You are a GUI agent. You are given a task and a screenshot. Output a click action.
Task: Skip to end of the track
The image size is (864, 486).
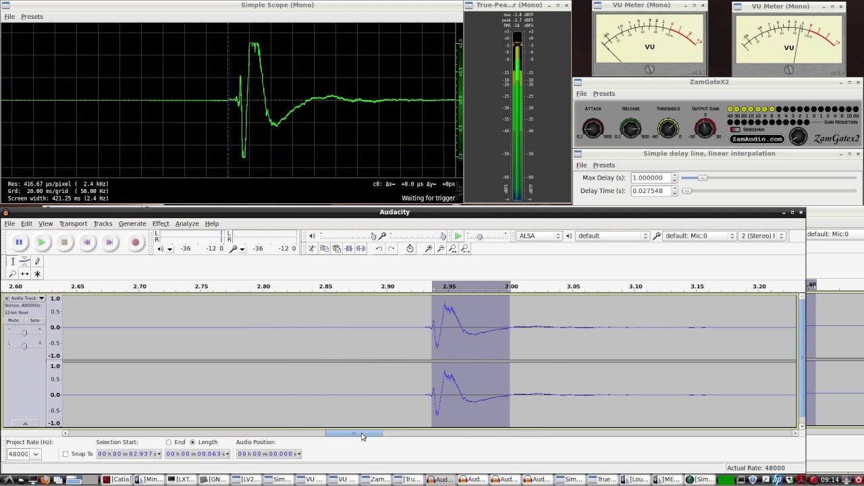[x=110, y=242]
